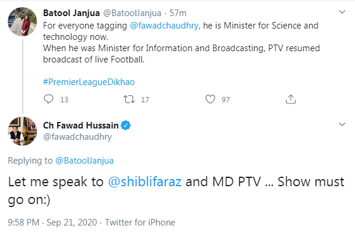355x235 pixels.
Task: Visit the @shiblifaraz mentioned profile
Action: tap(145, 181)
